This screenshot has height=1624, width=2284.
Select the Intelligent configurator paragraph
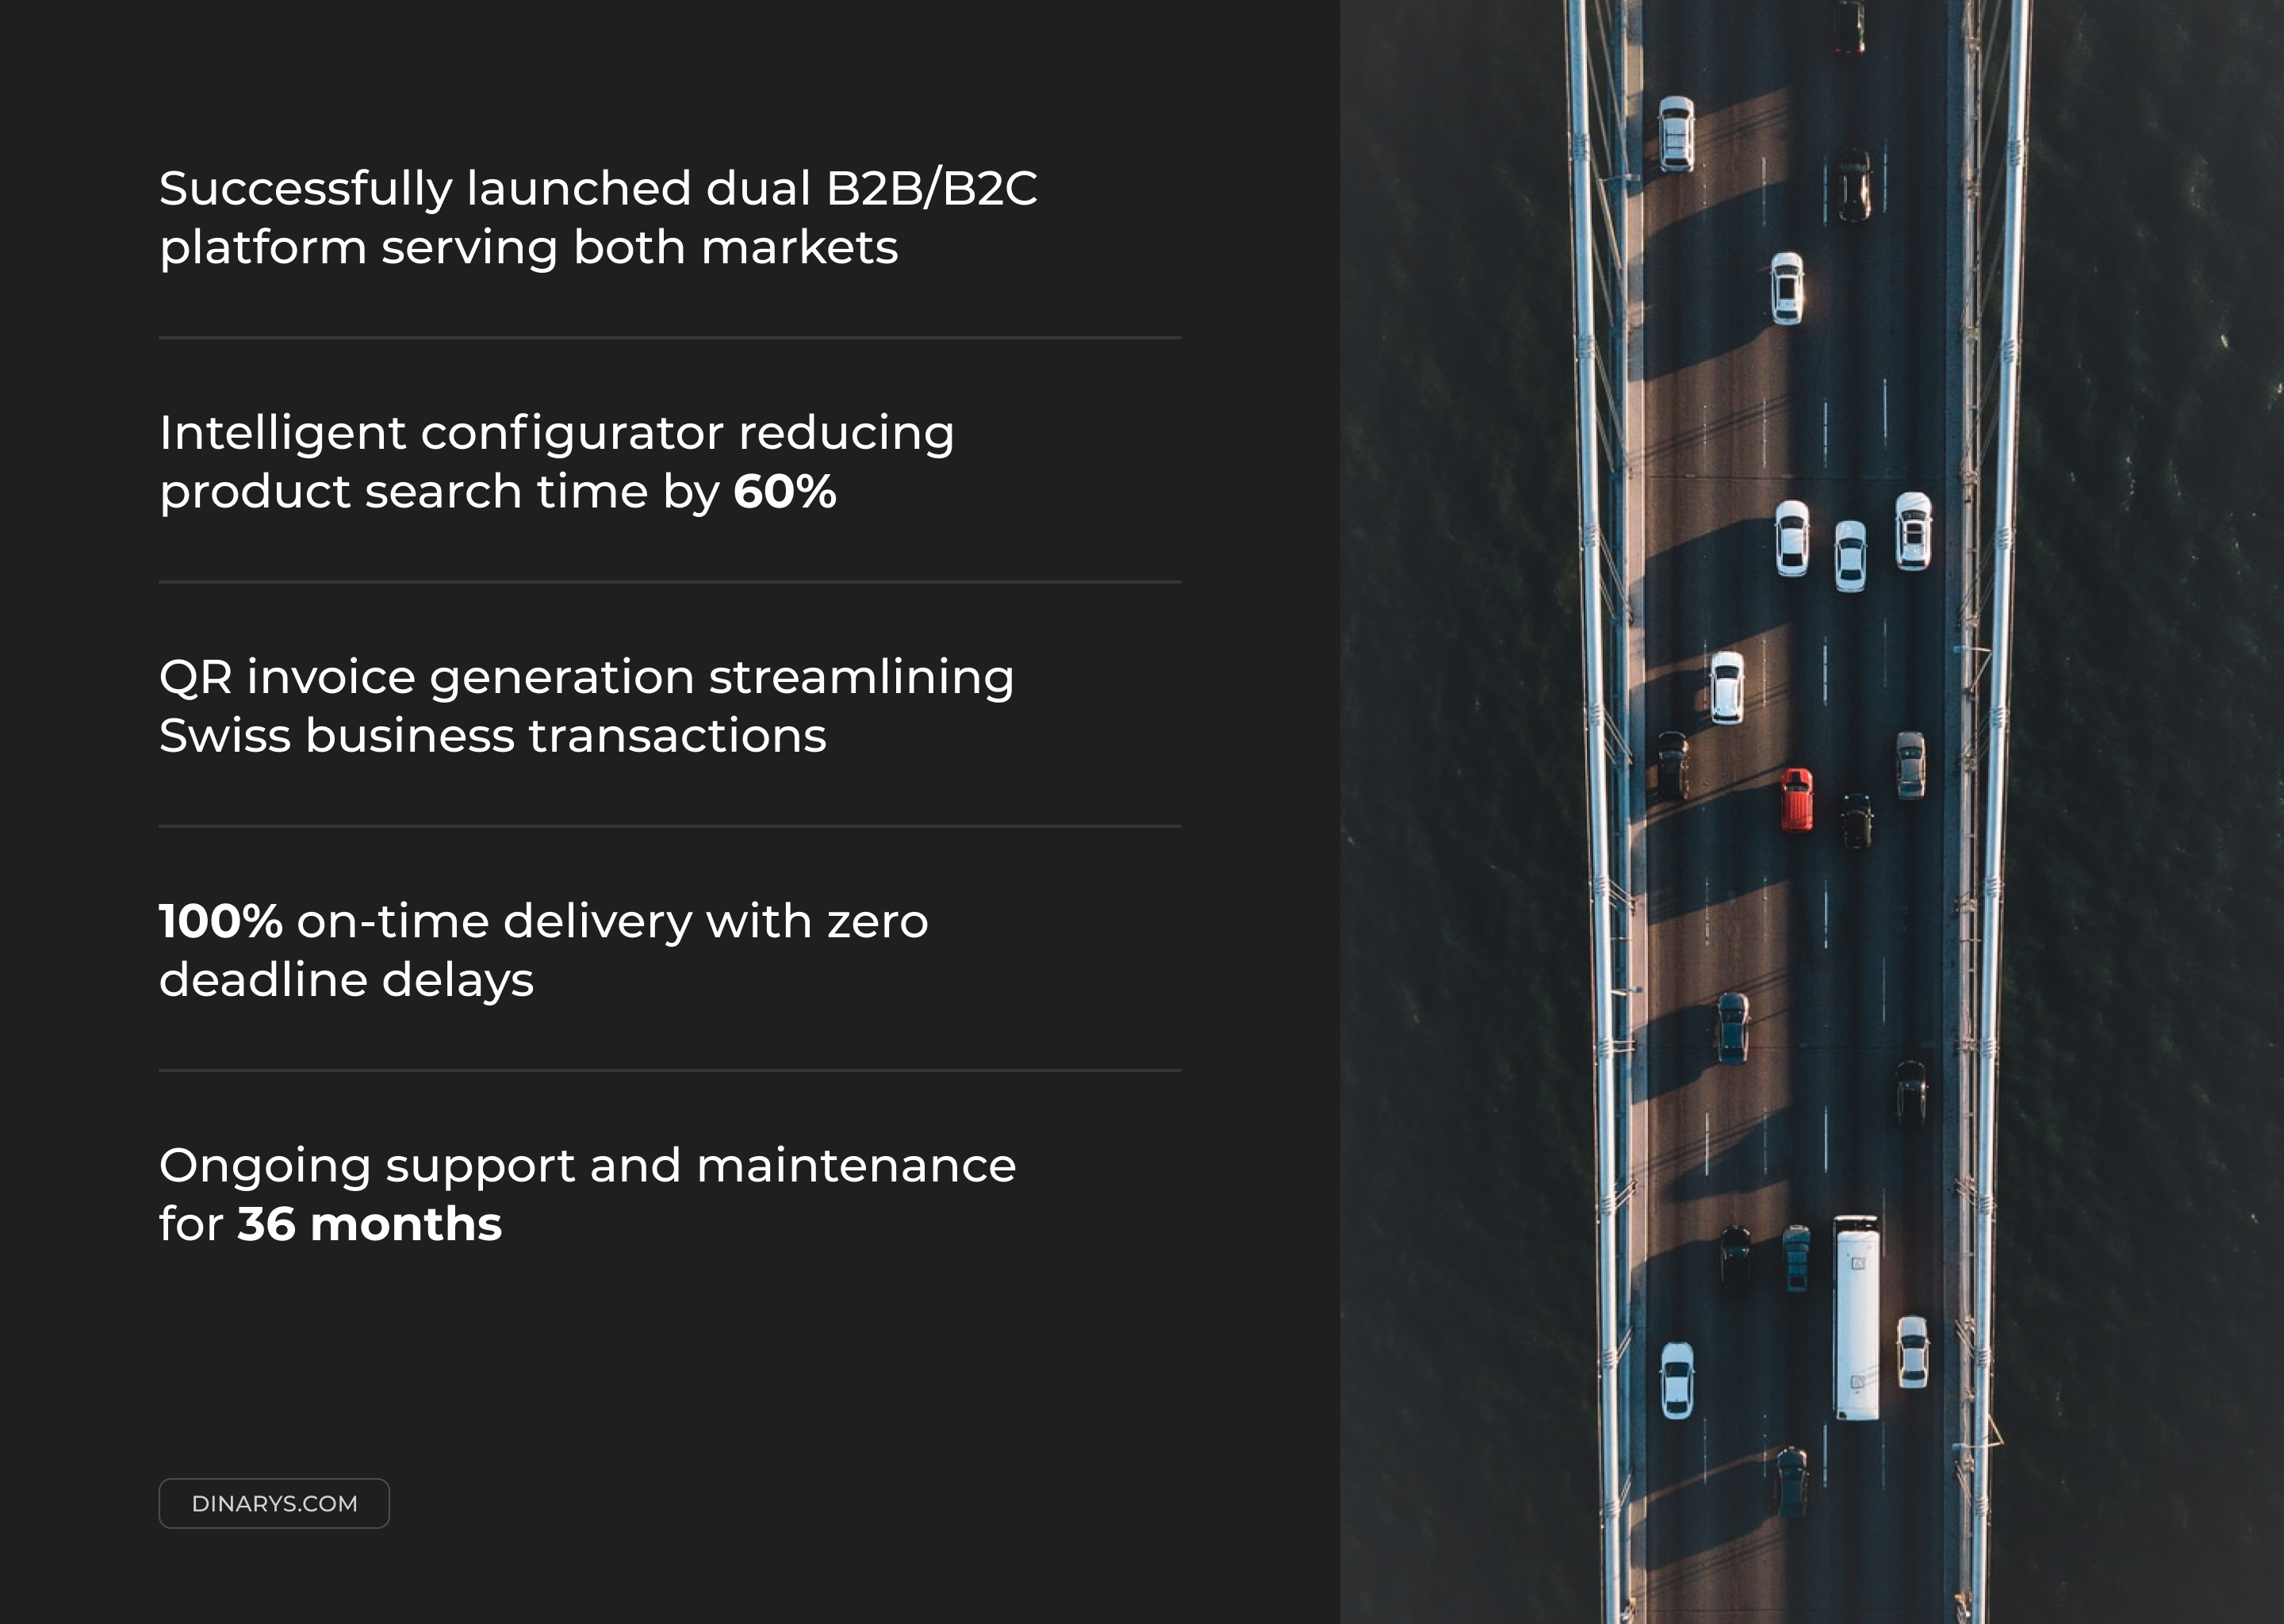click(556, 461)
